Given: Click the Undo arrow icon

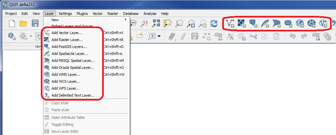Looking at the screenshot, I should [293, 36].
